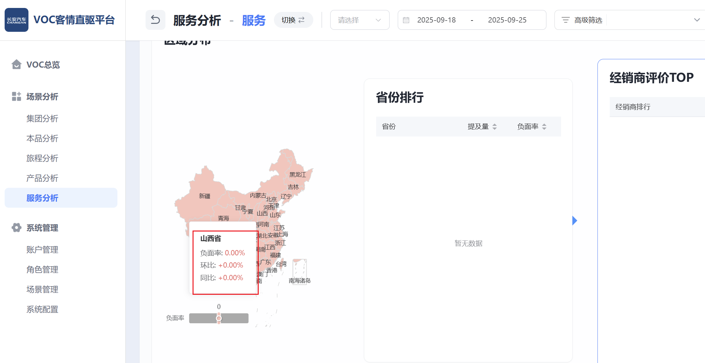705x363 pixels.
Task: Sort by 提及量 column
Action: click(x=494, y=127)
